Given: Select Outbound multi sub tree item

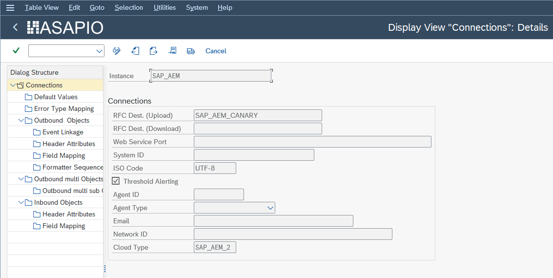Looking at the screenshot, I should [x=73, y=191].
